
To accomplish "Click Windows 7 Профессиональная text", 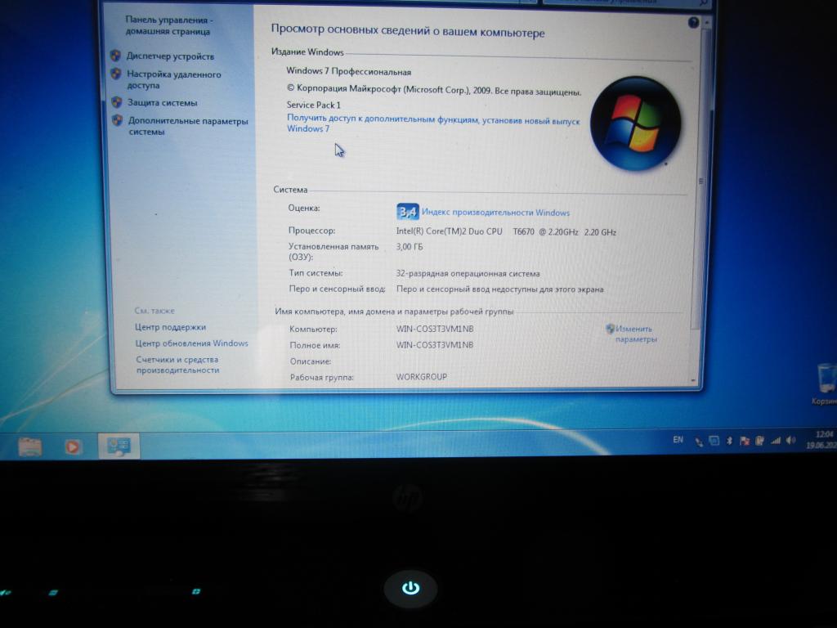I will [x=348, y=71].
